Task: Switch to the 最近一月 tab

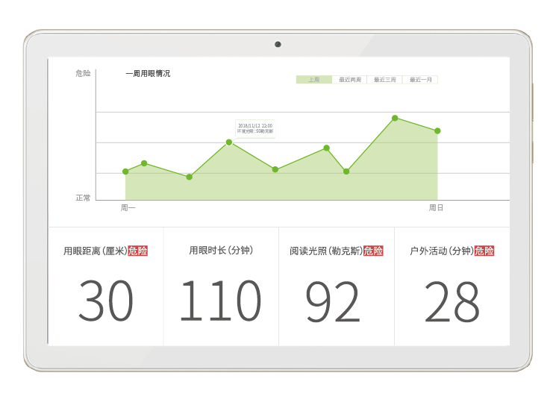Action: click(x=420, y=80)
